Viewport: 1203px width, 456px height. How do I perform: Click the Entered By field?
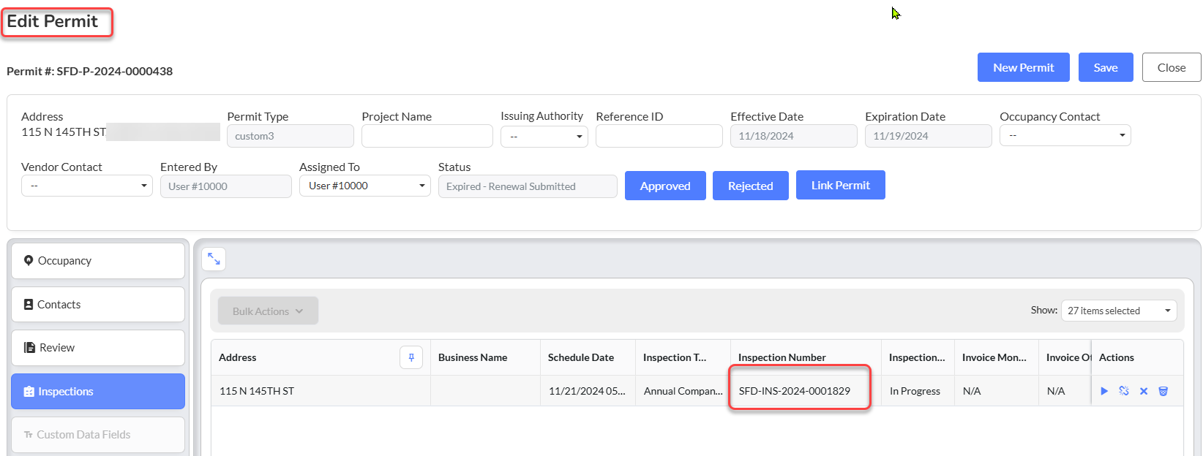(226, 186)
